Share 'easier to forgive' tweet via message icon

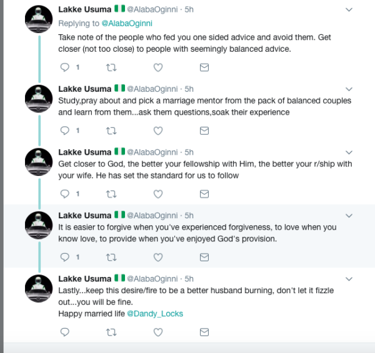pyautogui.click(x=204, y=258)
